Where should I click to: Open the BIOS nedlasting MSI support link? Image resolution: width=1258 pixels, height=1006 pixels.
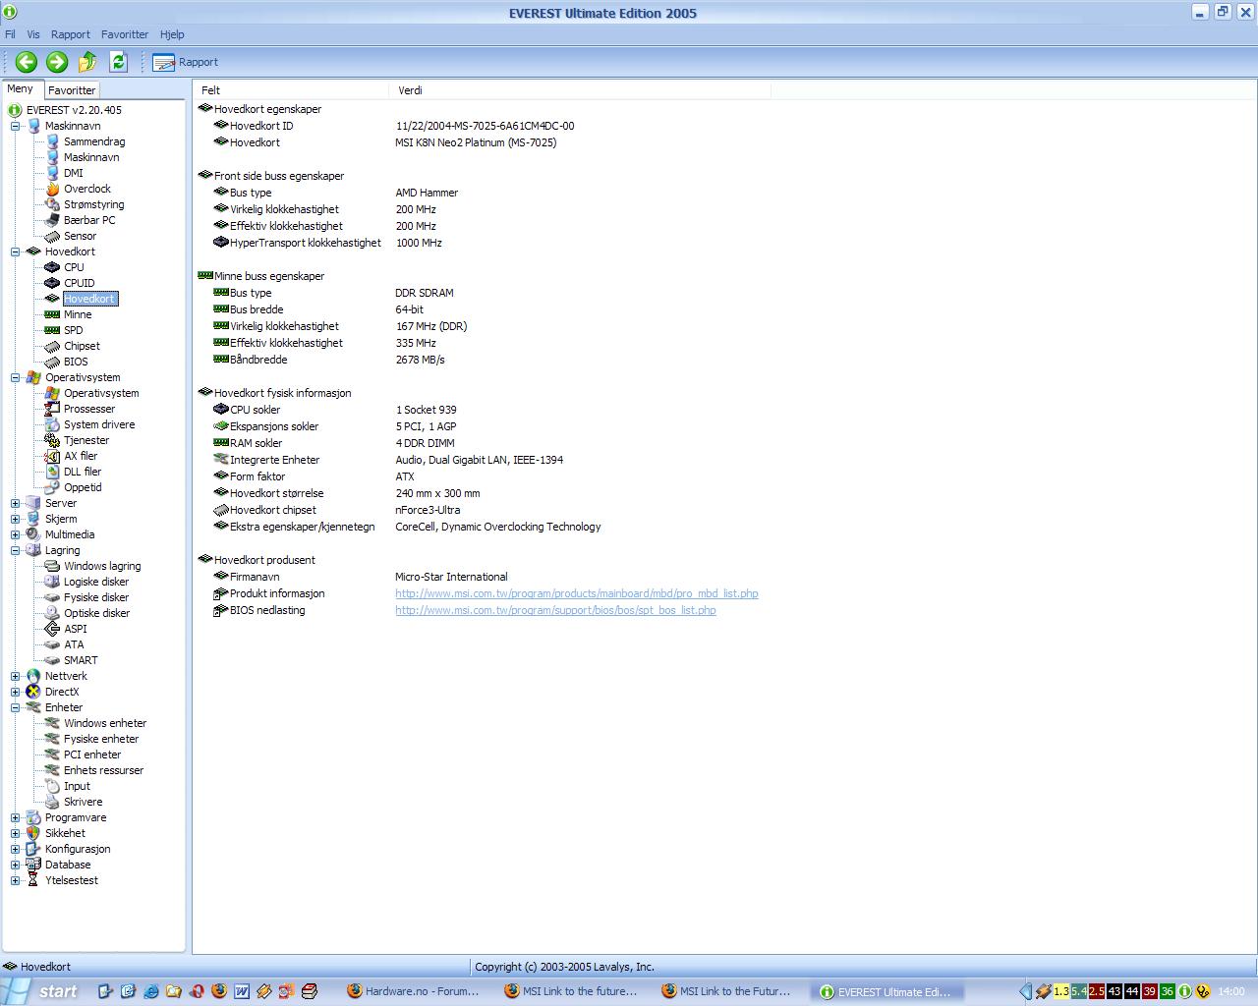tap(555, 610)
